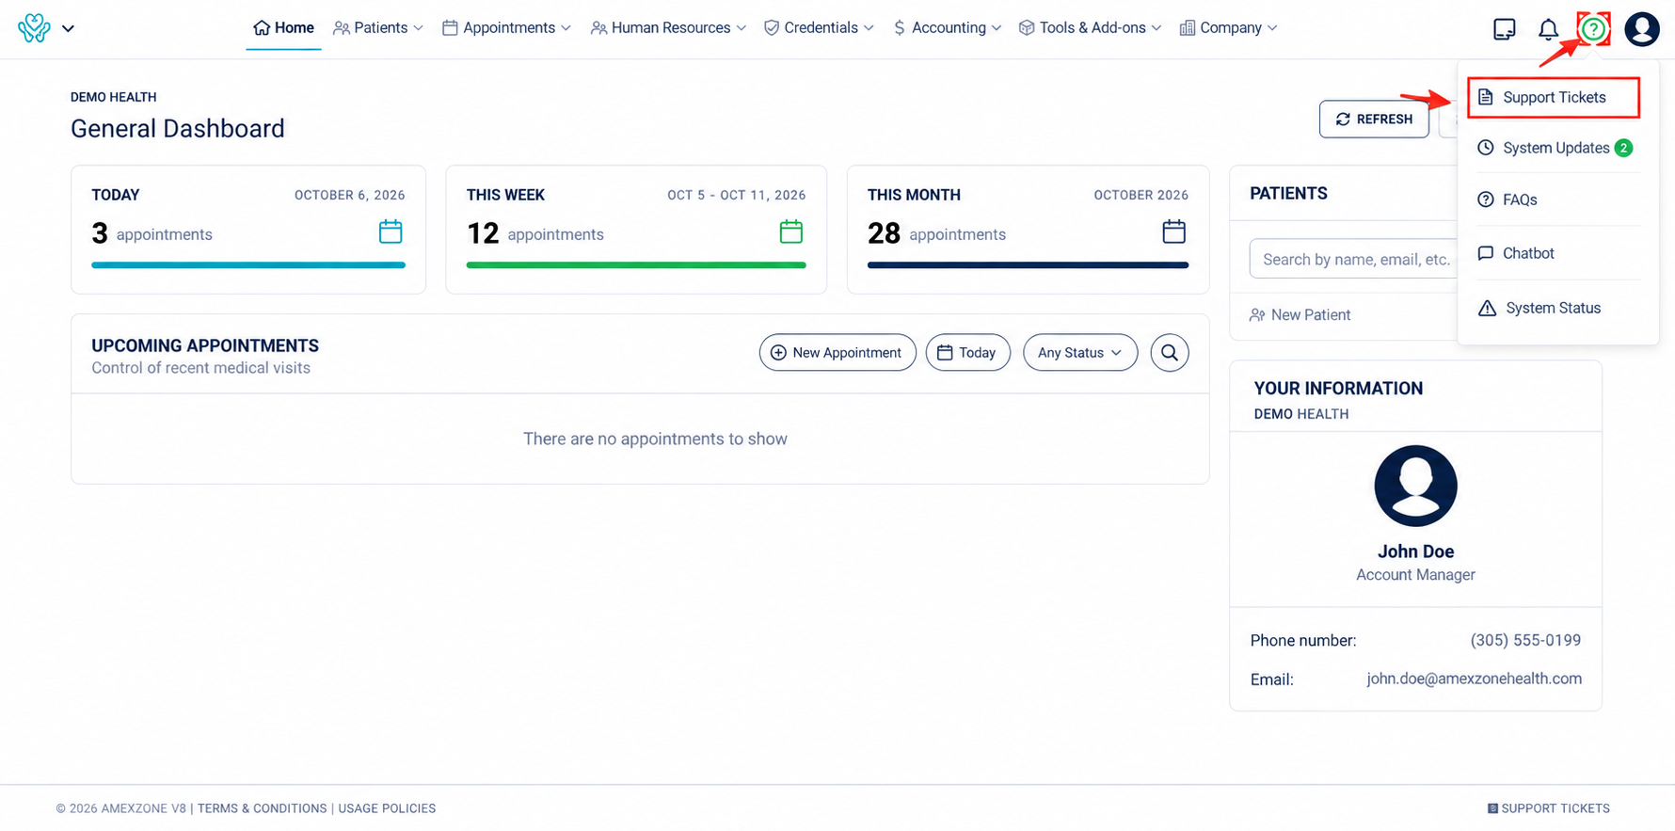
Task: Open the Tools & Add-ons menu
Action: 1091,28
